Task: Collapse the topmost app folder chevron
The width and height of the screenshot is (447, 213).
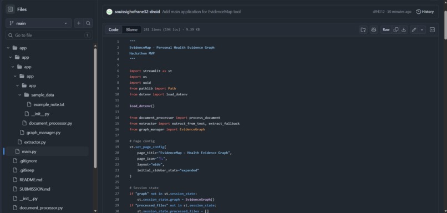Action: coord(8,48)
